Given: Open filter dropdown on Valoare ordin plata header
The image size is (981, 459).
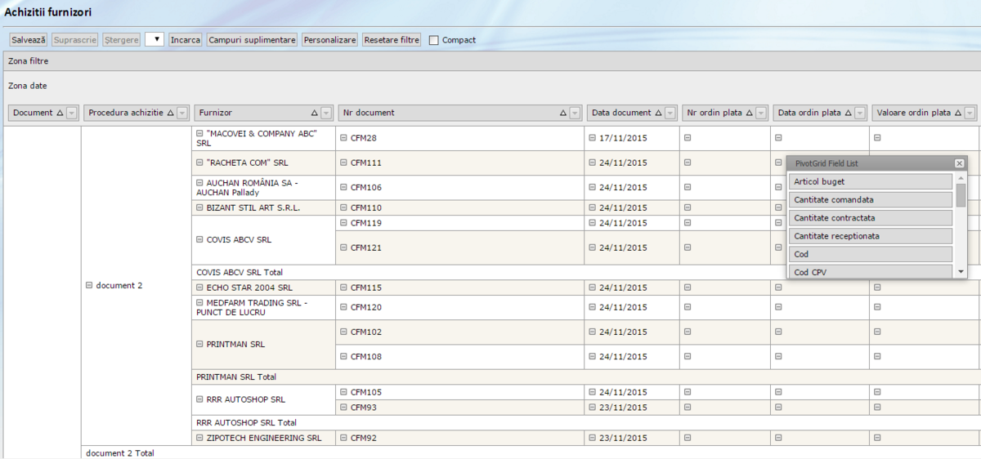Looking at the screenshot, I should pyautogui.click(x=970, y=114).
